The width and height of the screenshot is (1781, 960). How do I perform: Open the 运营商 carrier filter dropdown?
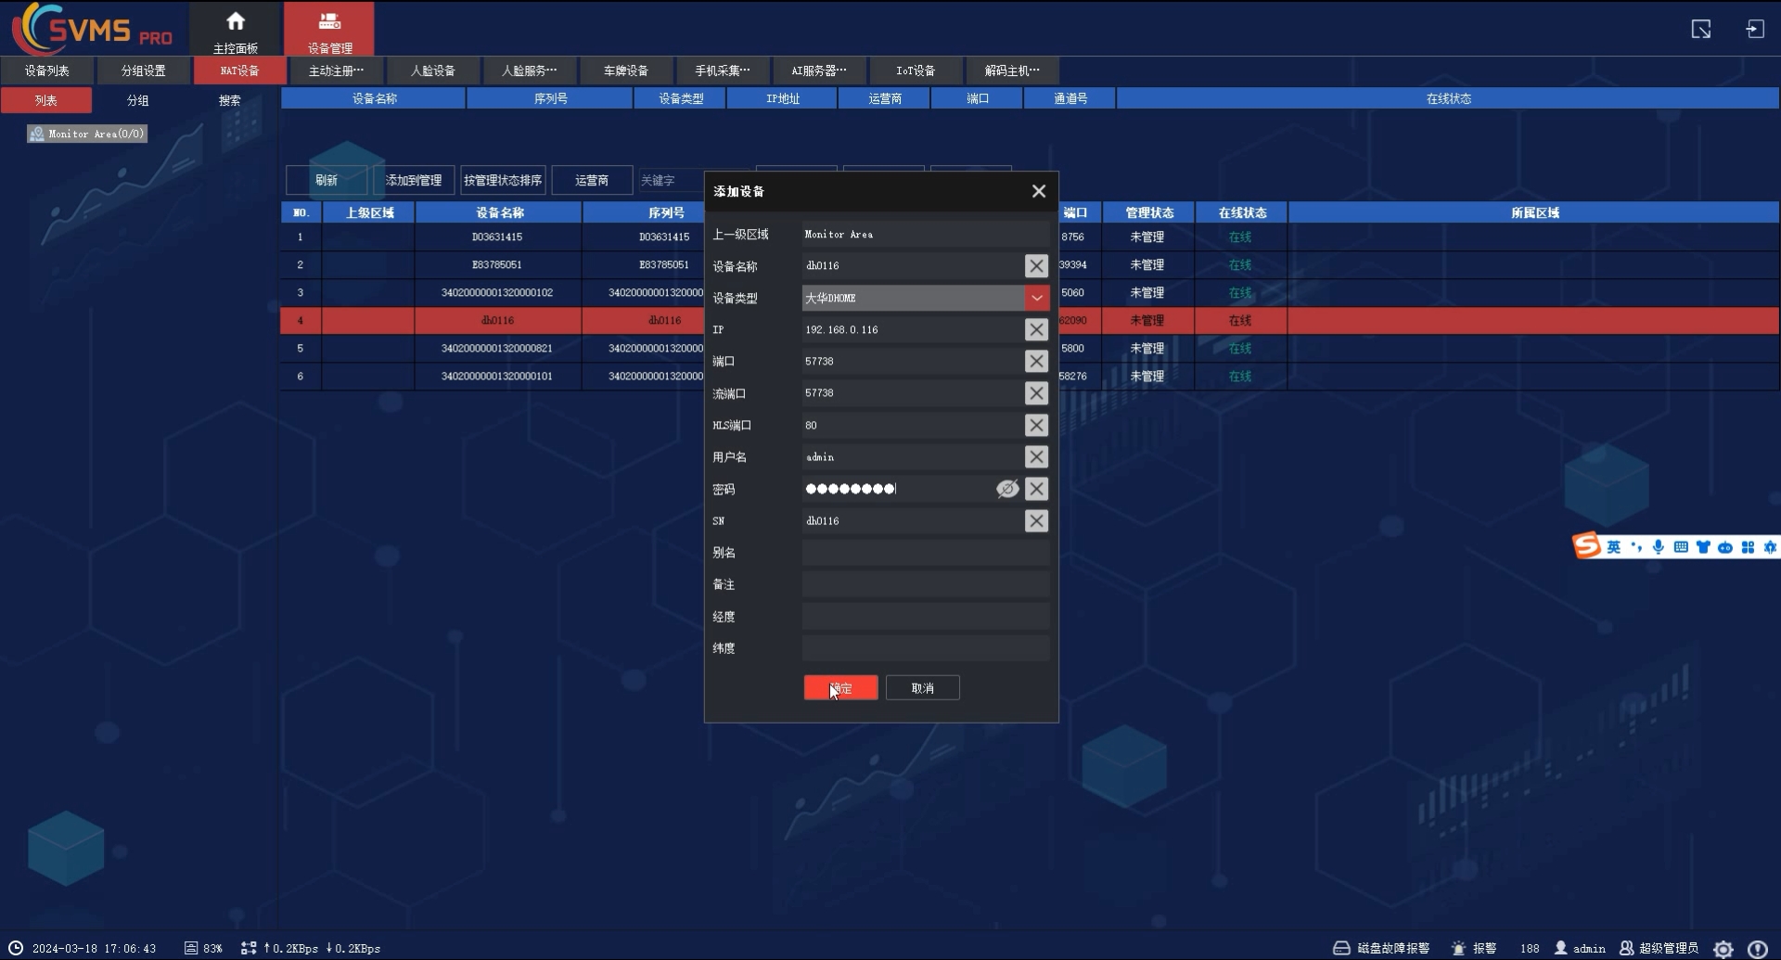pos(592,180)
